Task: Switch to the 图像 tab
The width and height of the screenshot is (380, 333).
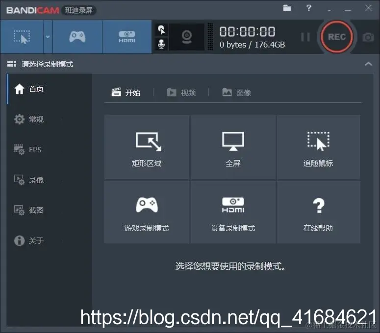Action: [237, 93]
